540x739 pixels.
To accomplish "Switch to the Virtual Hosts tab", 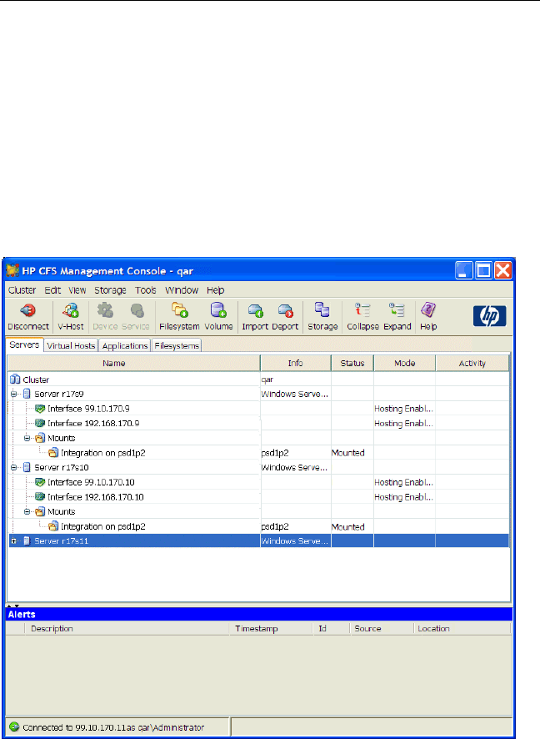I will pyautogui.click(x=71, y=345).
